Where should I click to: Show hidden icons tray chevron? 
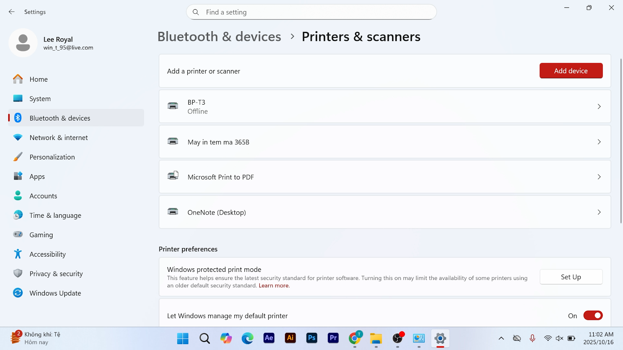[501, 338]
